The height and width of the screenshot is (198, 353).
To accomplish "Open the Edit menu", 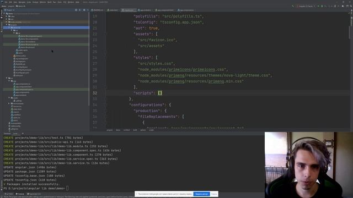I will click(x=10, y=2).
